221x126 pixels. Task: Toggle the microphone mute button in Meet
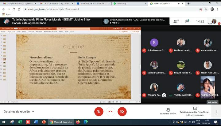99,112
